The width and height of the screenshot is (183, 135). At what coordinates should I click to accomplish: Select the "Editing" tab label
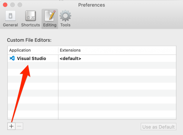pos(50,25)
